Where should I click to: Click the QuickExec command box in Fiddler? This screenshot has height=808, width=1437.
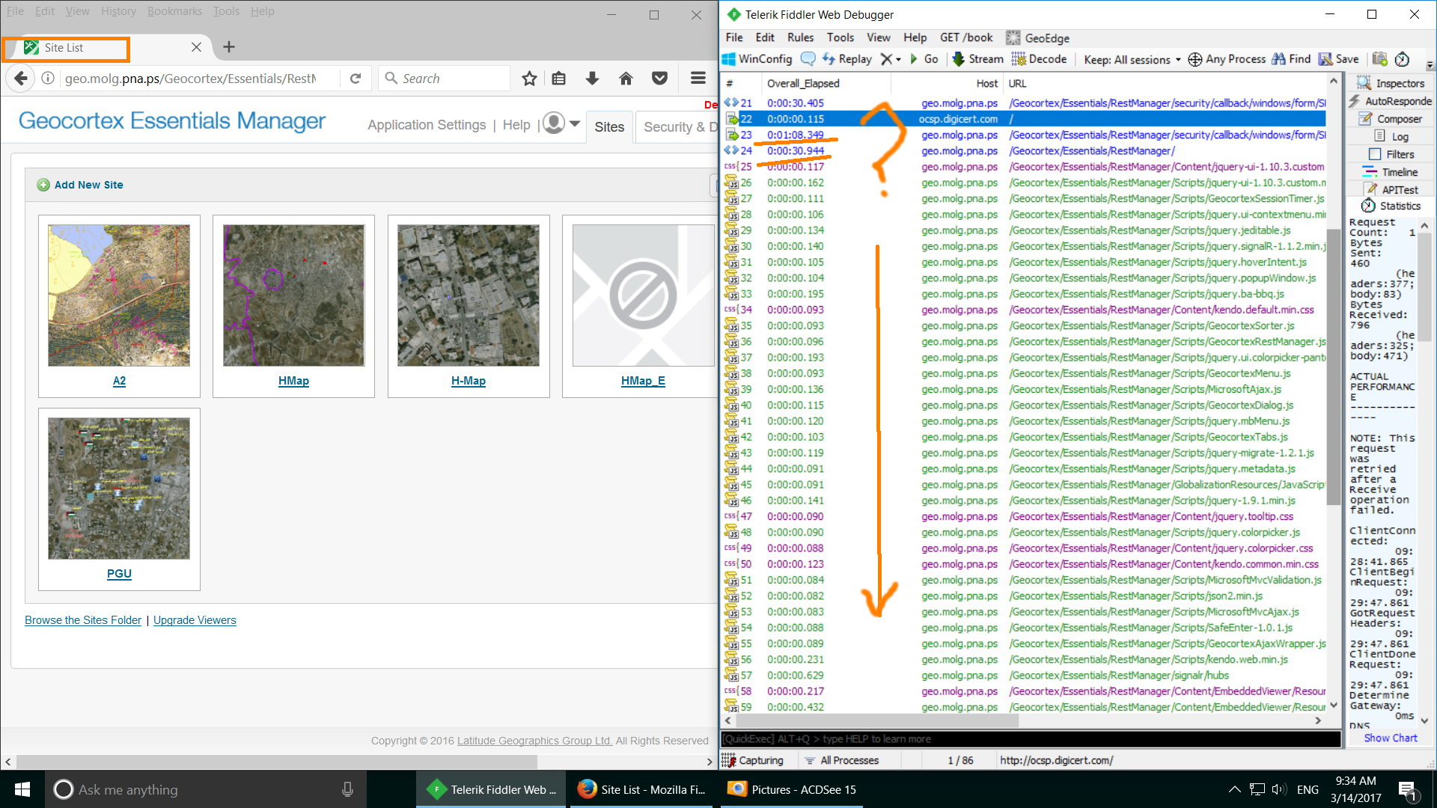point(1030,739)
